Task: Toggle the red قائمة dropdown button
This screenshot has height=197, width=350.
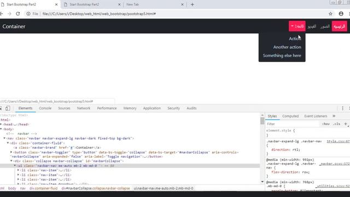Action: (x=297, y=26)
